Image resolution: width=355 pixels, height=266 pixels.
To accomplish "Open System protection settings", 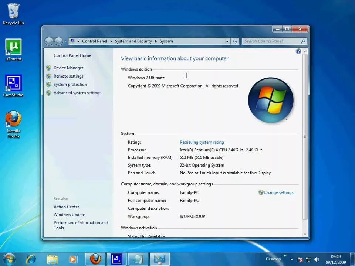I will pyautogui.click(x=70, y=84).
